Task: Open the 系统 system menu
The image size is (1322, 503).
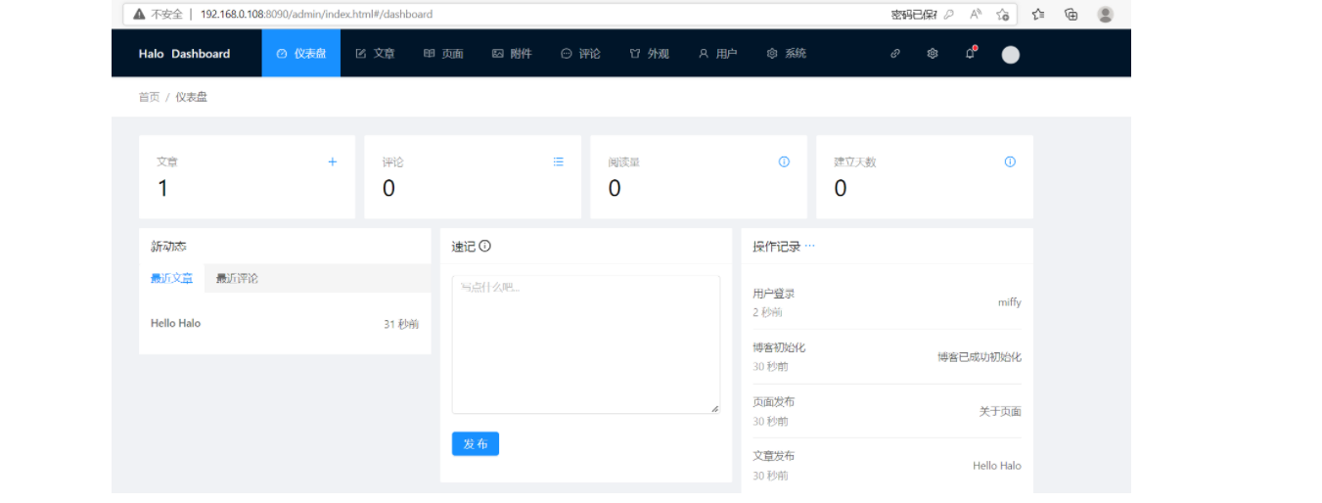Action: [786, 54]
